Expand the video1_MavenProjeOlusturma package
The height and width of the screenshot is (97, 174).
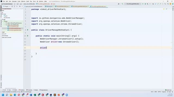(4, 23)
